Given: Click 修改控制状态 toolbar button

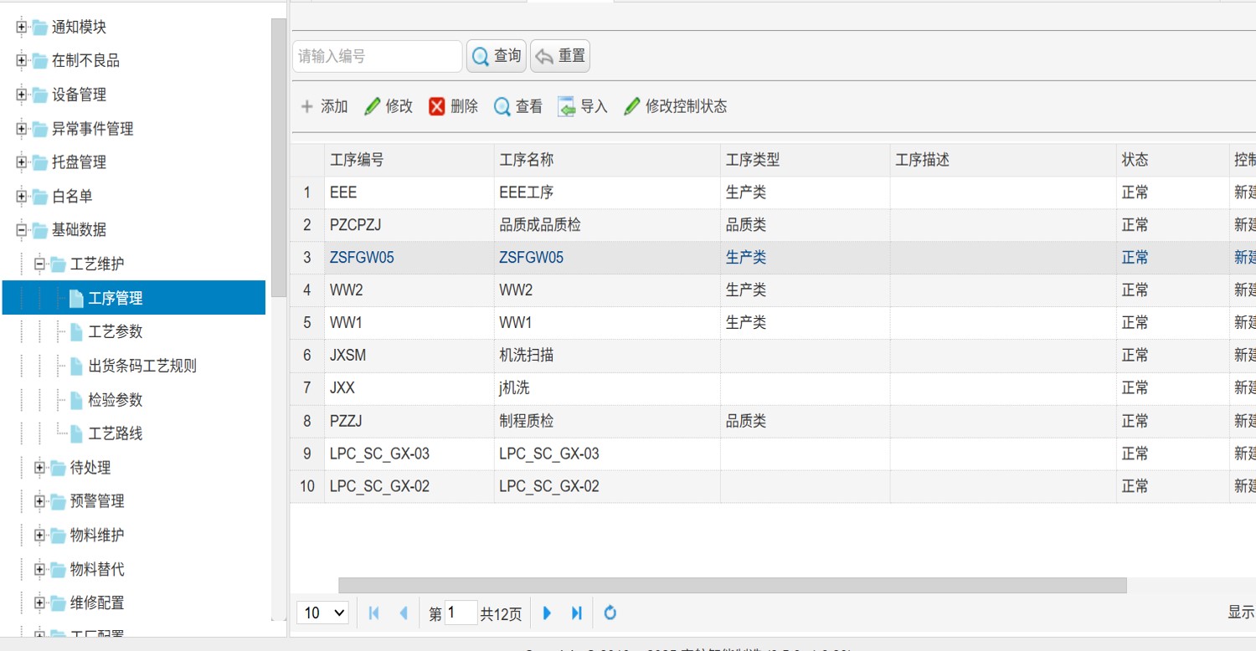Looking at the screenshot, I should point(676,106).
